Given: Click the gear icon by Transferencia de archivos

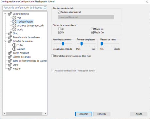Looking at the screenshot, I should [x=10, y=37].
